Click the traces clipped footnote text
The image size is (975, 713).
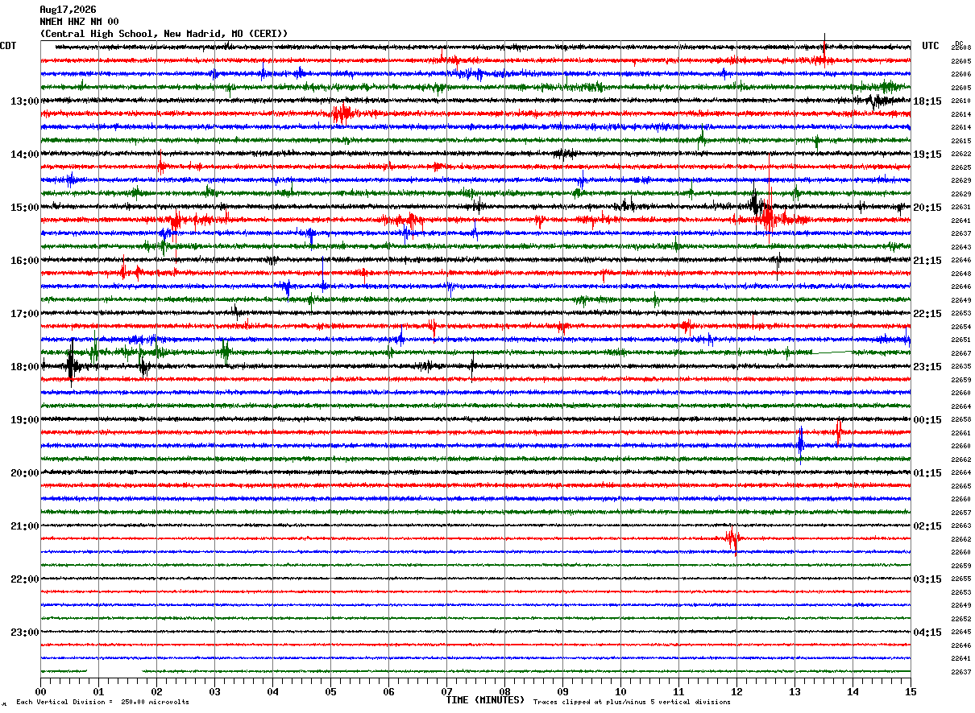pos(632,702)
